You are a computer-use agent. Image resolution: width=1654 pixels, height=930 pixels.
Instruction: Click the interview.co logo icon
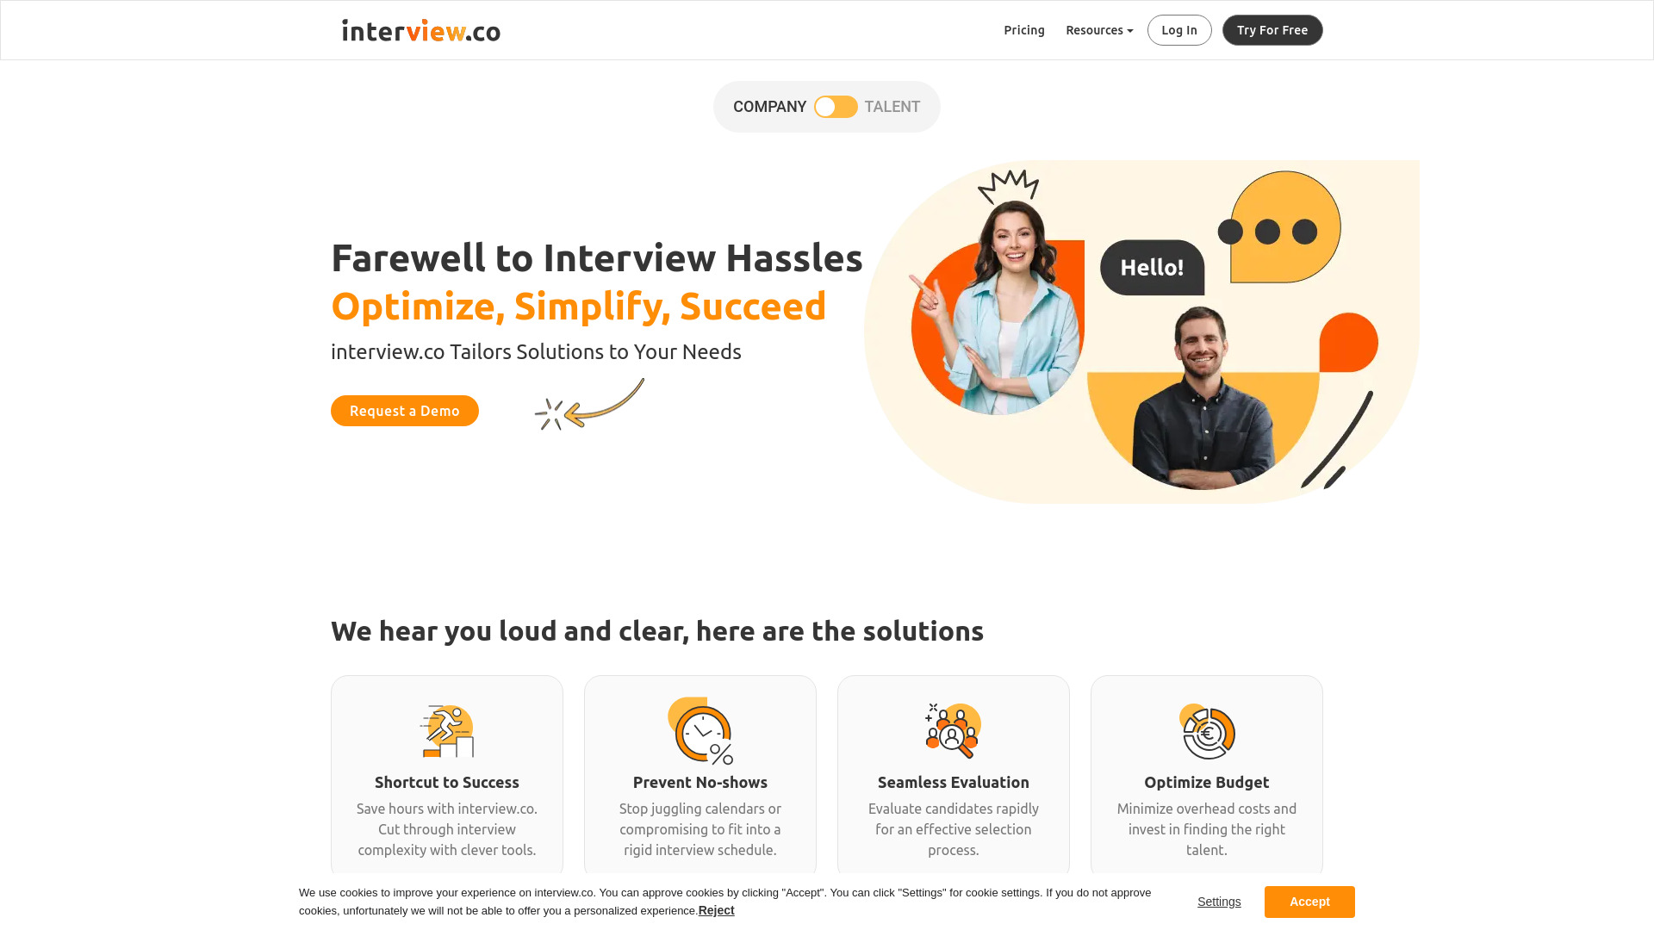(x=420, y=29)
